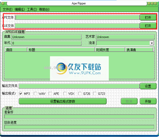Screen dimensions: 159x137
Task: Click 打开 button for CUE文件
Action: (148, 26)
